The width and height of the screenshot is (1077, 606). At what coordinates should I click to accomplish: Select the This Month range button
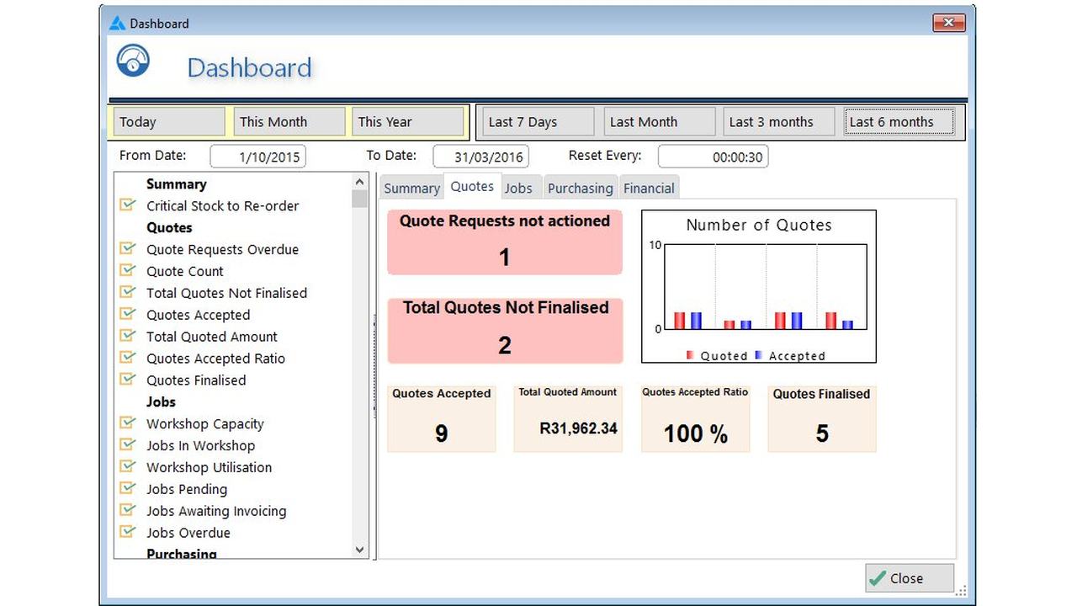tap(289, 121)
